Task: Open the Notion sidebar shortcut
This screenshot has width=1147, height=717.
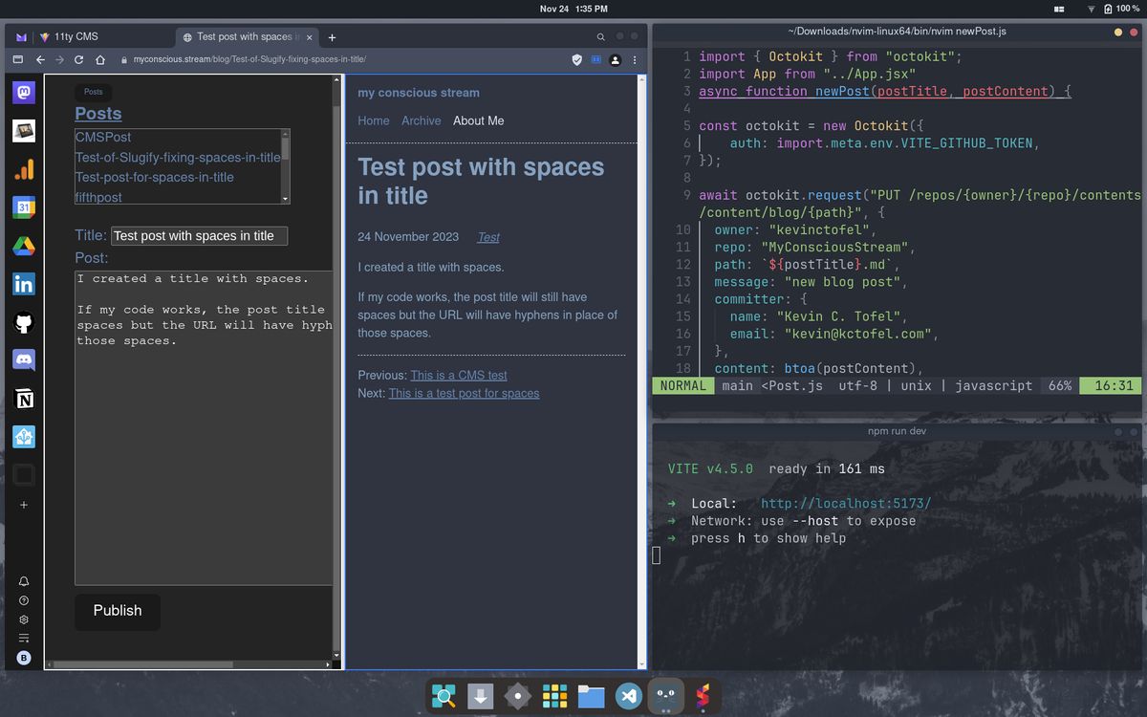Action: pyautogui.click(x=24, y=399)
